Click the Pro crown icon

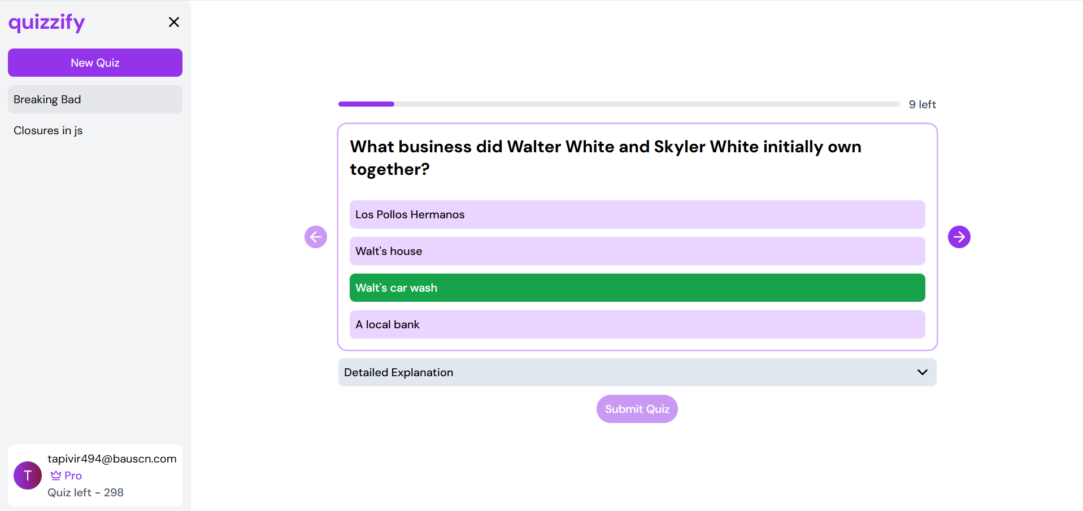click(x=56, y=475)
